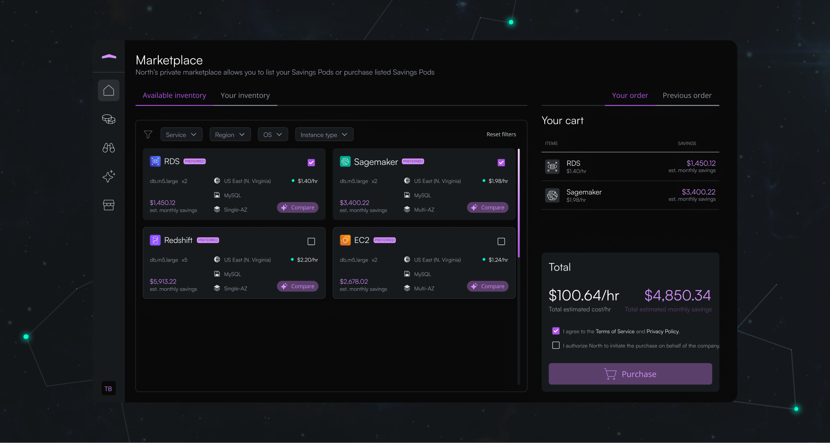830x443 pixels.
Task: Expand the Instance type dropdown
Action: click(x=324, y=134)
